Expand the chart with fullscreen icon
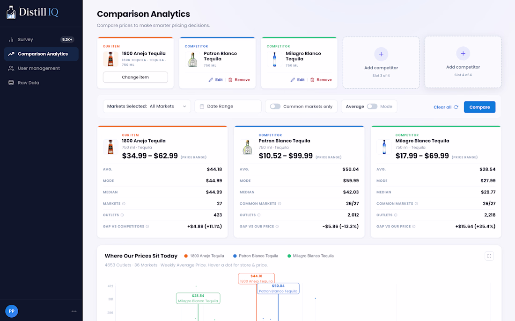 pyautogui.click(x=489, y=256)
